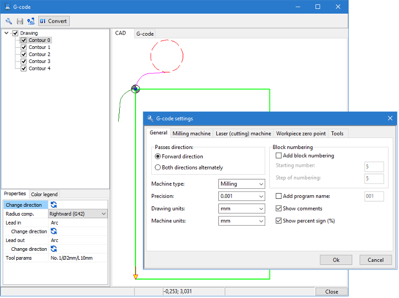Open the General settings tab
Screen dimensions: 399x298
coord(158,133)
